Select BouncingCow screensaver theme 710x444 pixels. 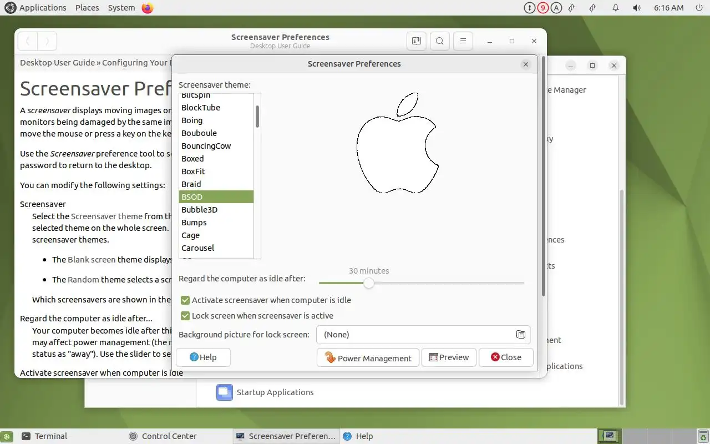(216, 146)
